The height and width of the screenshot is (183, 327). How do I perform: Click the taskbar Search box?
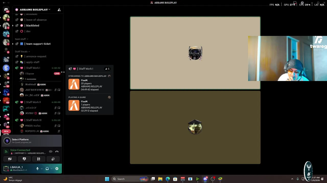[130, 179]
